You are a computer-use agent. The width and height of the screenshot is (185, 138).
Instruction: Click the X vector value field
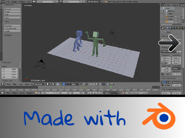pyautogui.click(x=10, y=69)
